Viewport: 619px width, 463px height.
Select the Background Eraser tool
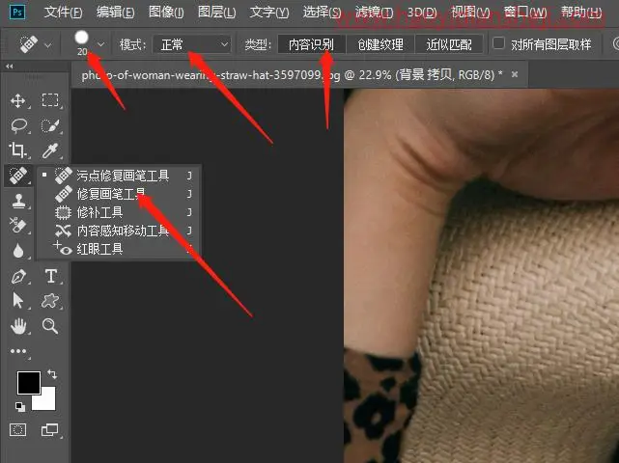(x=17, y=226)
